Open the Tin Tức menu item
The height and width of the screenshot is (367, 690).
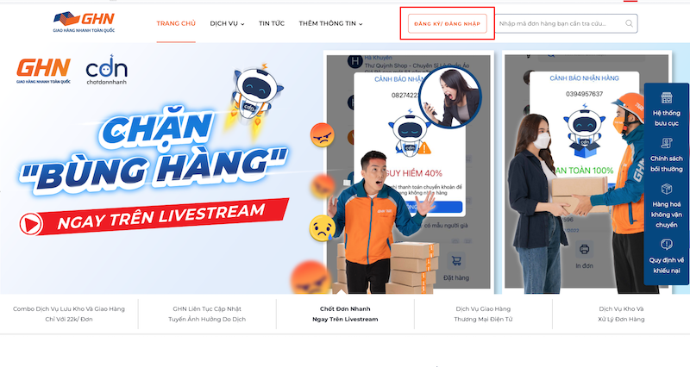pyautogui.click(x=272, y=23)
